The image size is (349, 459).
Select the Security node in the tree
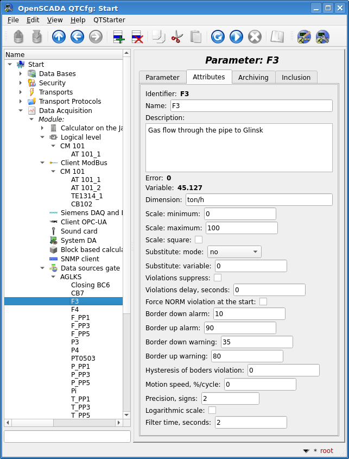[52, 83]
